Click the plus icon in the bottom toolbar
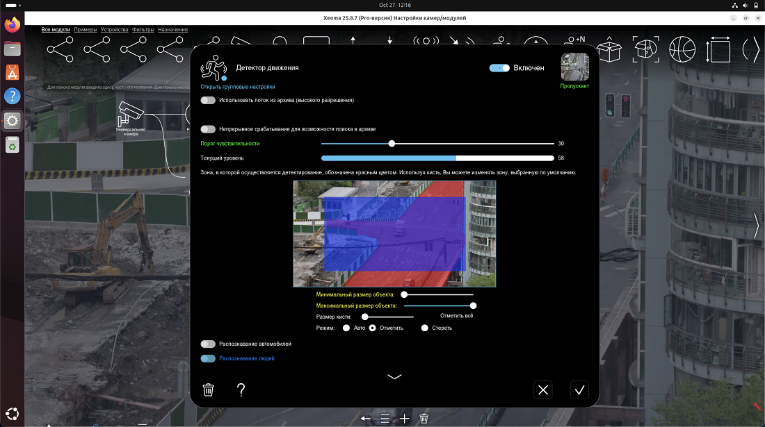765x427 pixels. point(405,419)
